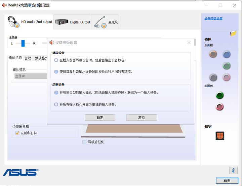Toggle the 左前和右前 full-range speaker checkbox
Image resolution: width=242 pixels, height=186 pixels.
coord(17,133)
